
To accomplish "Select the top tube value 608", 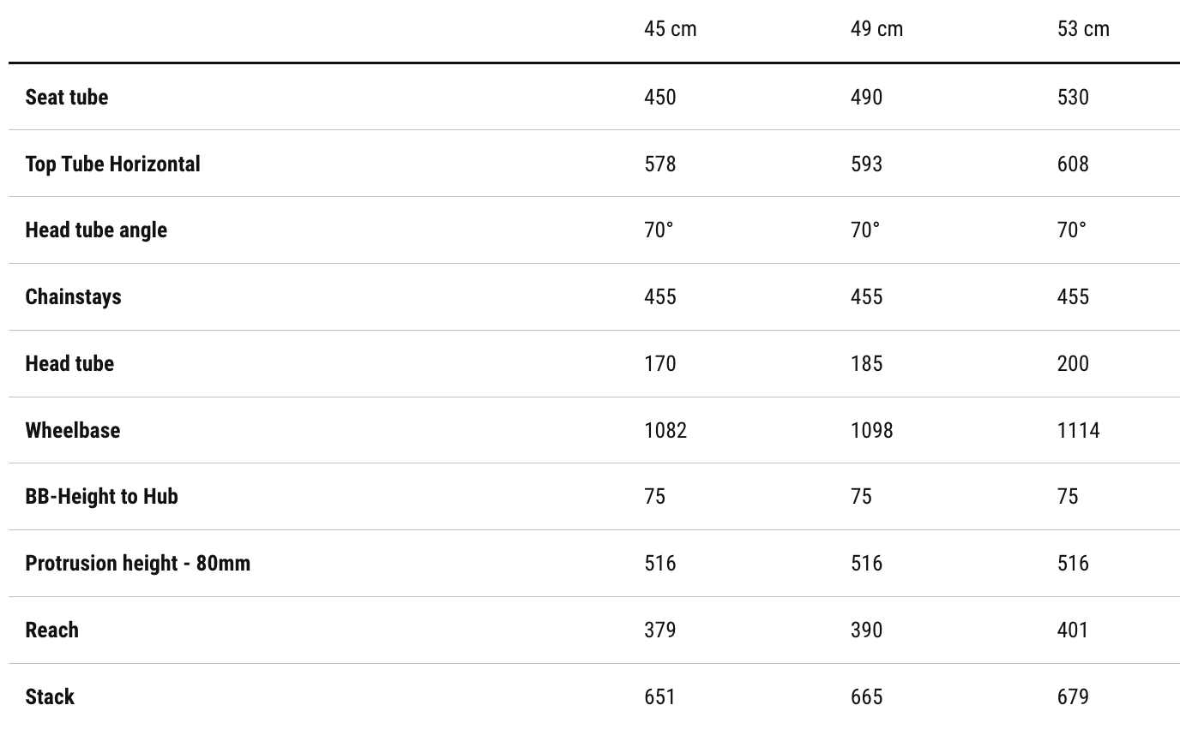I will (x=1073, y=164).
